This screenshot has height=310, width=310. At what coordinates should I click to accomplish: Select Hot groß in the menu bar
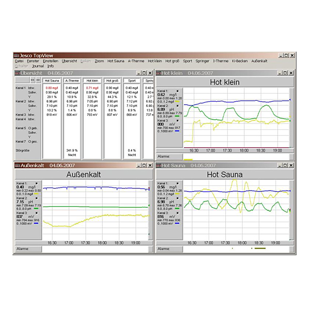[172, 61]
